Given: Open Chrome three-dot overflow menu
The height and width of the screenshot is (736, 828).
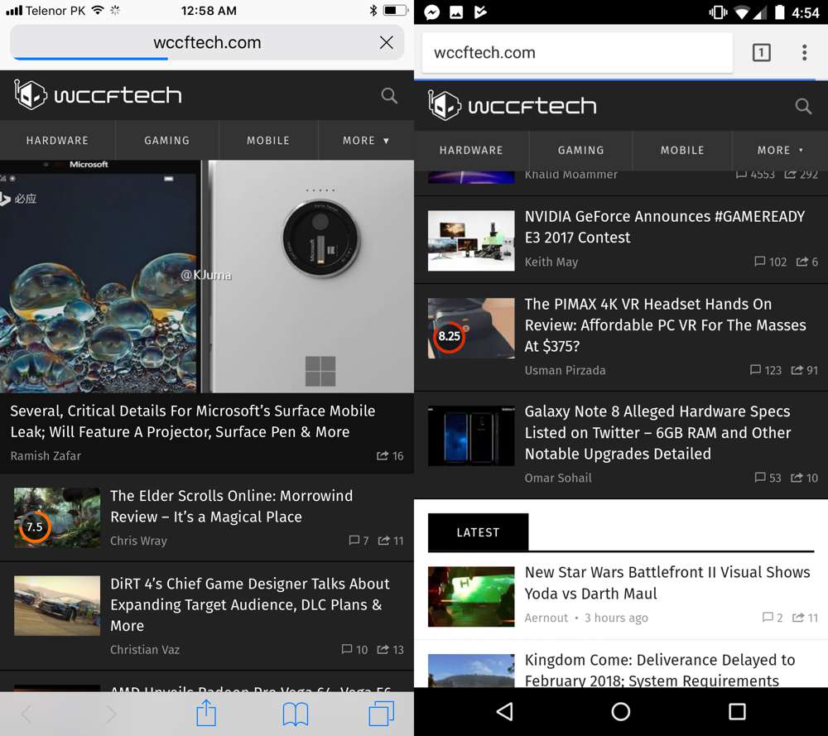Looking at the screenshot, I should 804,53.
